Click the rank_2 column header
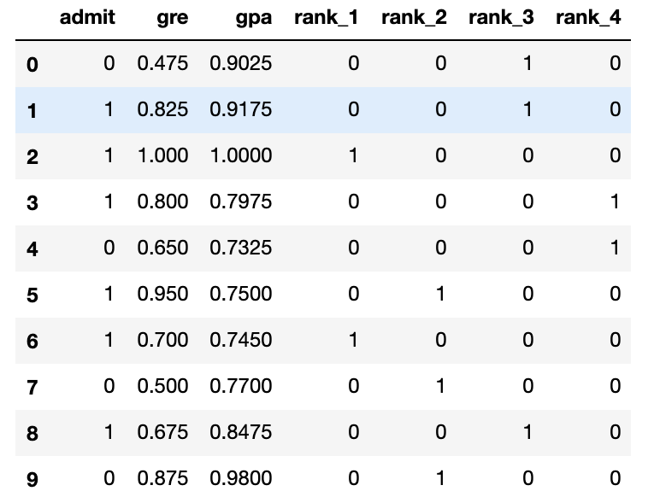648x497 pixels. coord(414,17)
